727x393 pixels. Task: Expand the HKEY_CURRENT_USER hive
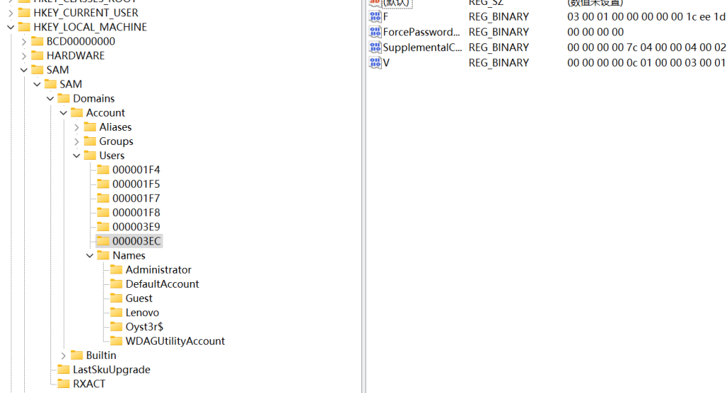tap(10, 13)
